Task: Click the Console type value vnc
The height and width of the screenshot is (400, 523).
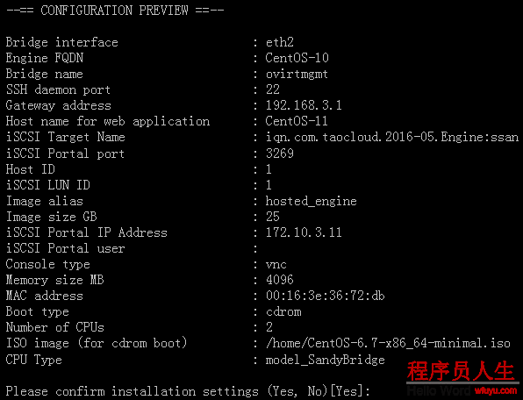Action: [276, 265]
